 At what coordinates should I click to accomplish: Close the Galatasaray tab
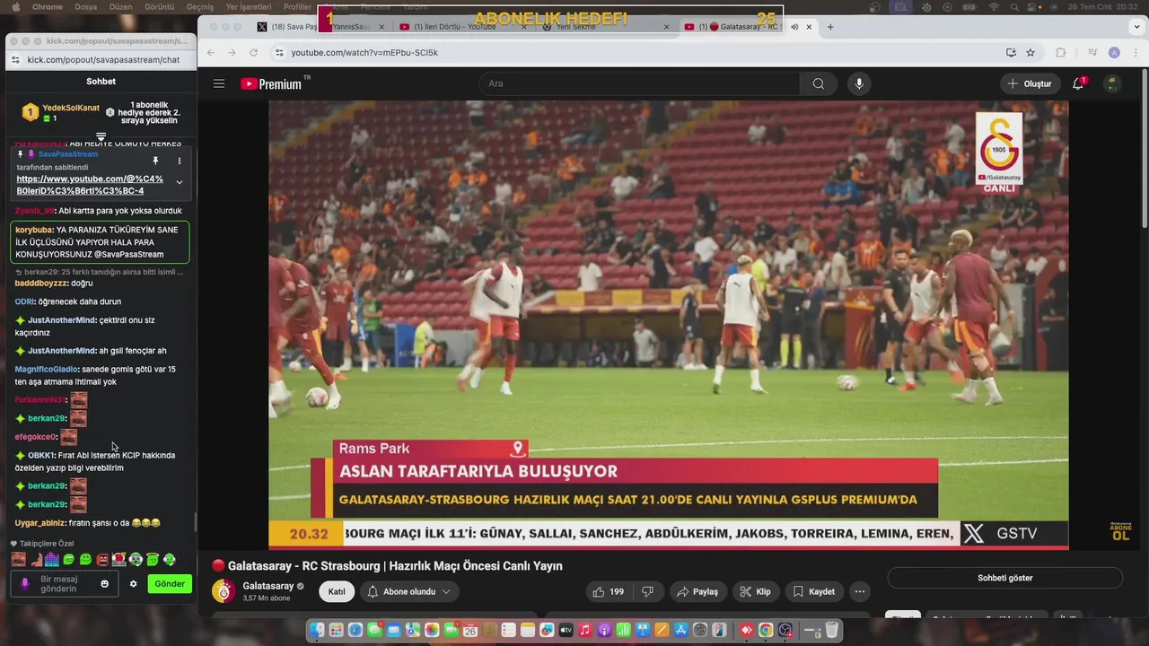[809, 27]
